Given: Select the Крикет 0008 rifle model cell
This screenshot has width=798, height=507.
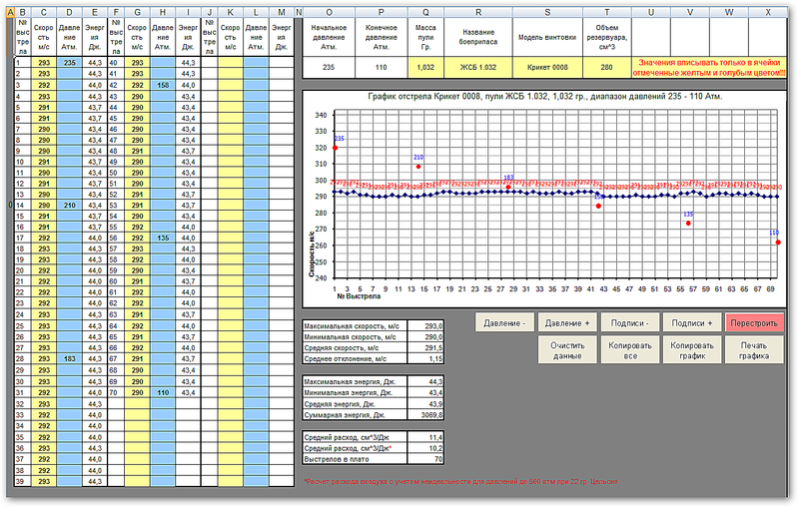Looking at the screenshot, I should (547, 67).
